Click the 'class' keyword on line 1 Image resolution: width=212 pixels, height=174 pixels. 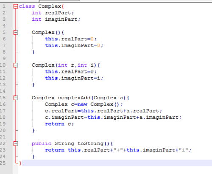click(x=27, y=6)
